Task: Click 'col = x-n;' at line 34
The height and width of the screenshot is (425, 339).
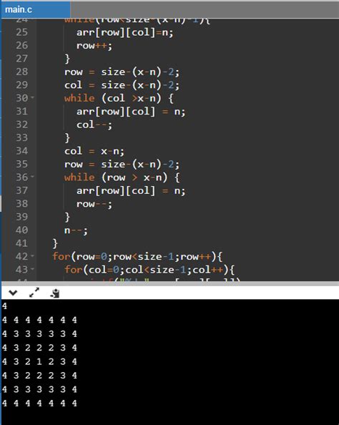Action: pyautogui.click(x=94, y=151)
